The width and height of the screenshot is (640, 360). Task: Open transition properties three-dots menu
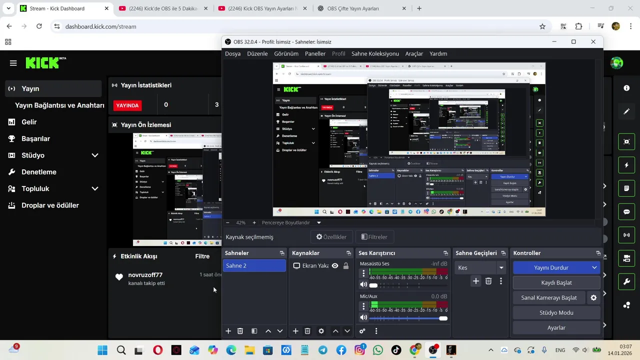[x=501, y=281]
